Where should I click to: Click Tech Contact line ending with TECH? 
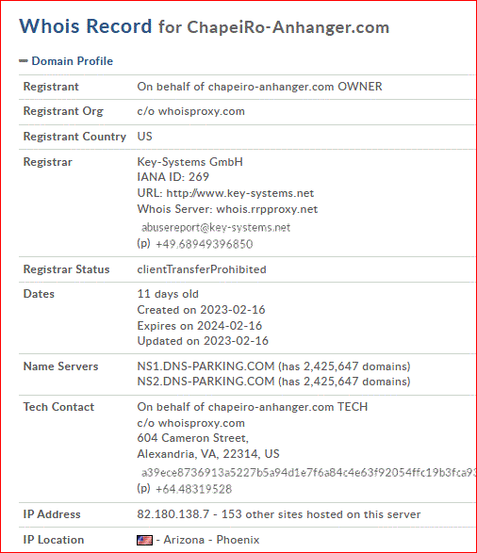click(x=253, y=407)
